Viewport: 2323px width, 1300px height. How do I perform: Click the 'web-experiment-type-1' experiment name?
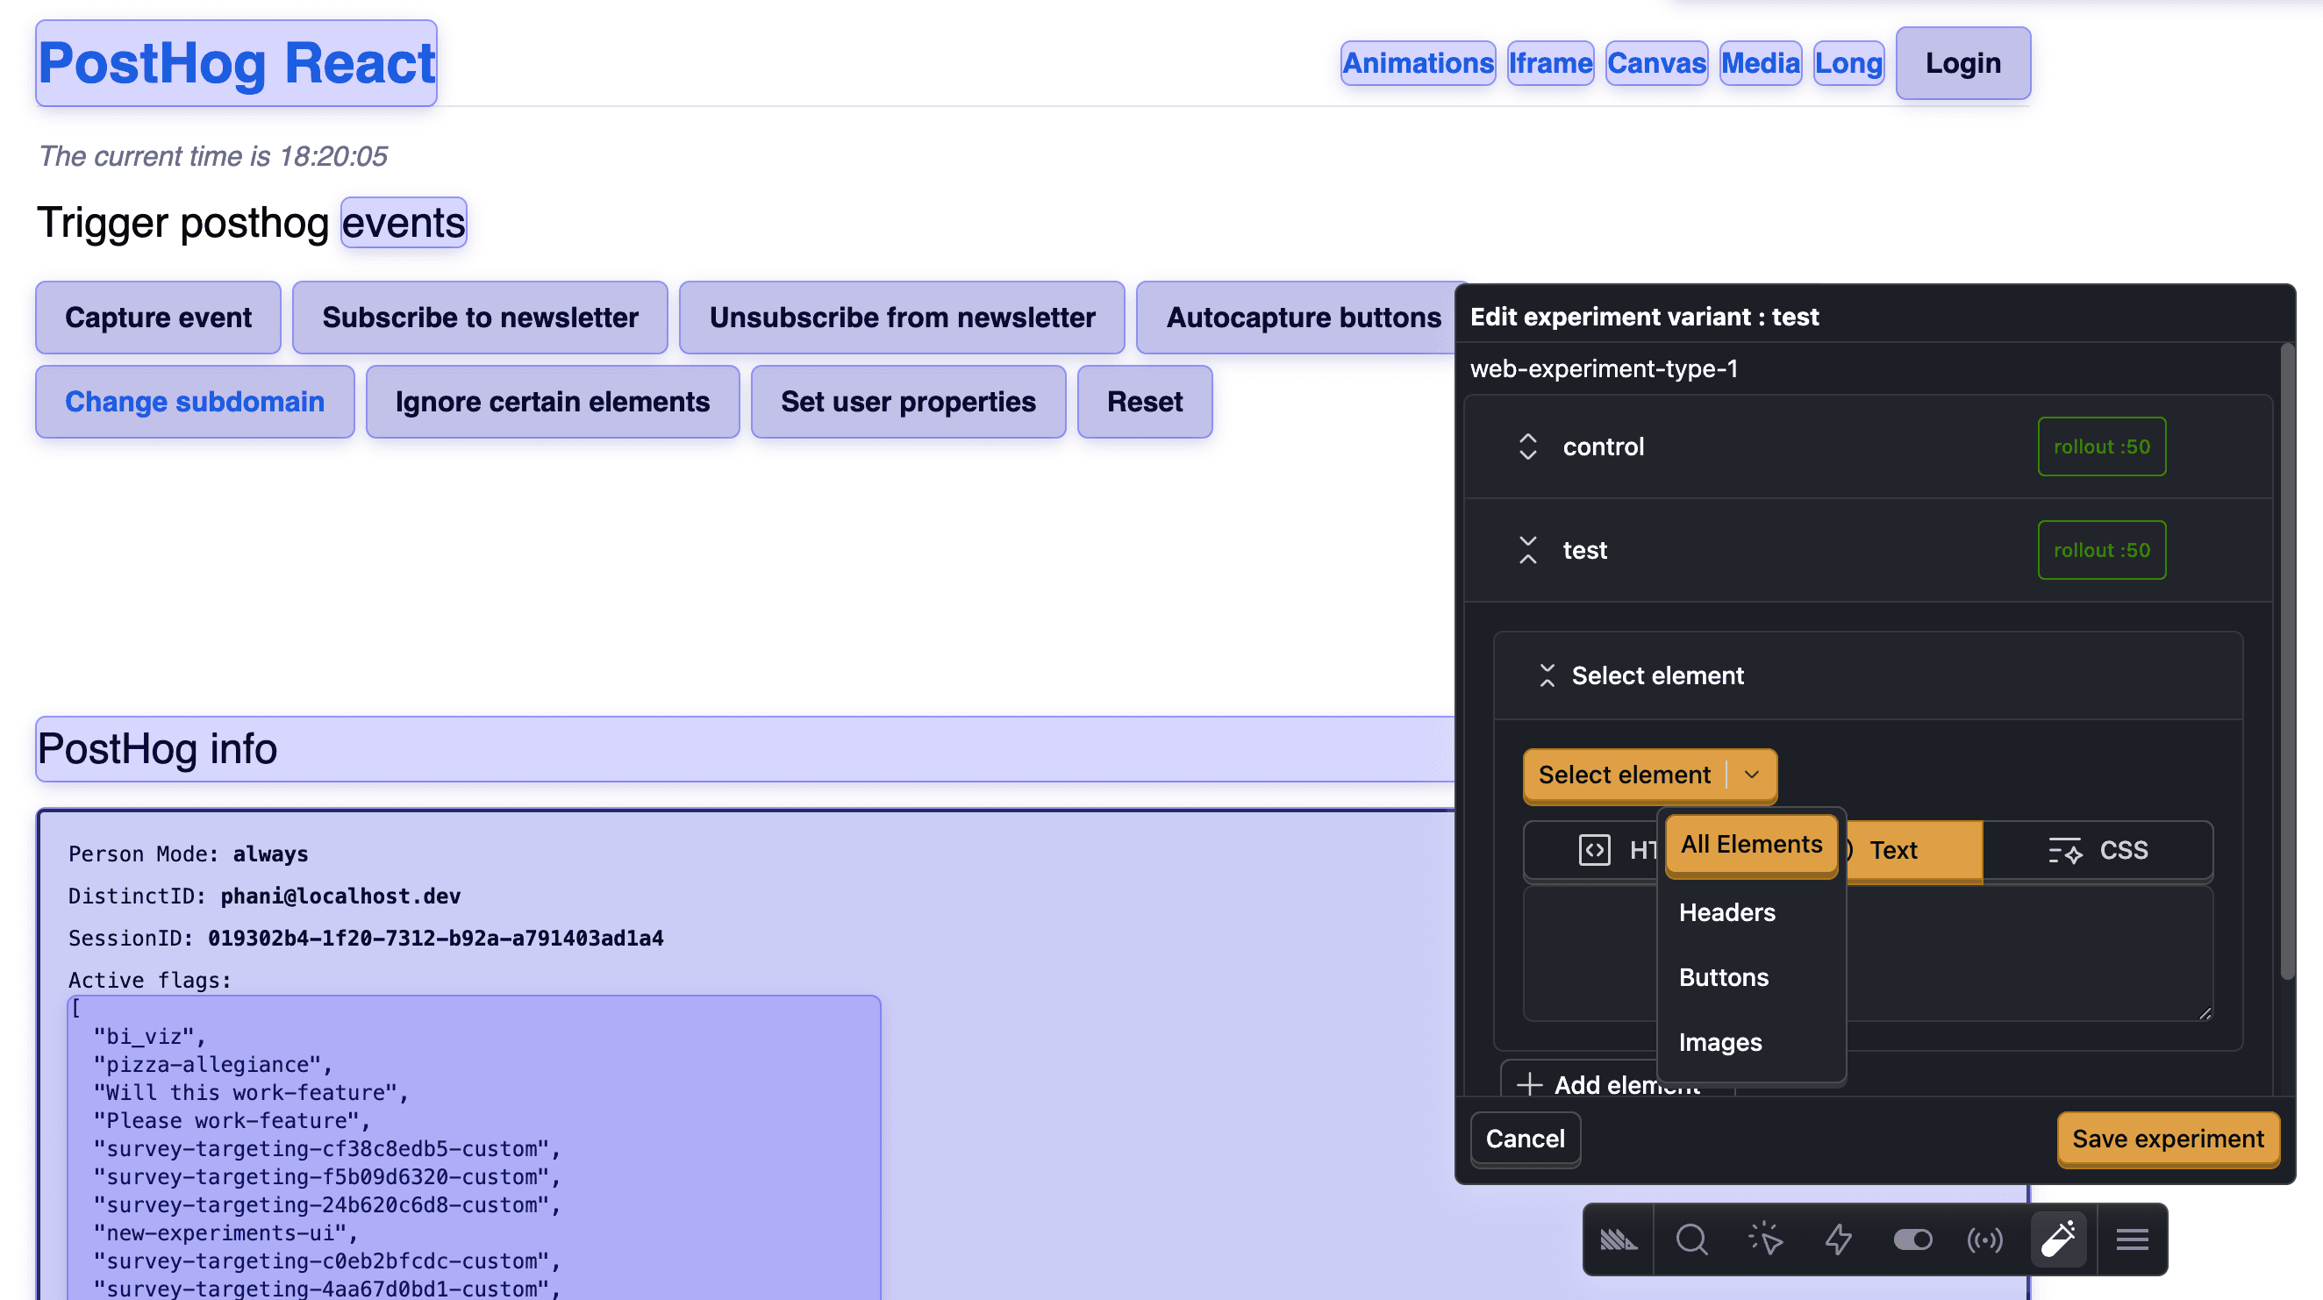click(x=1604, y=368)
